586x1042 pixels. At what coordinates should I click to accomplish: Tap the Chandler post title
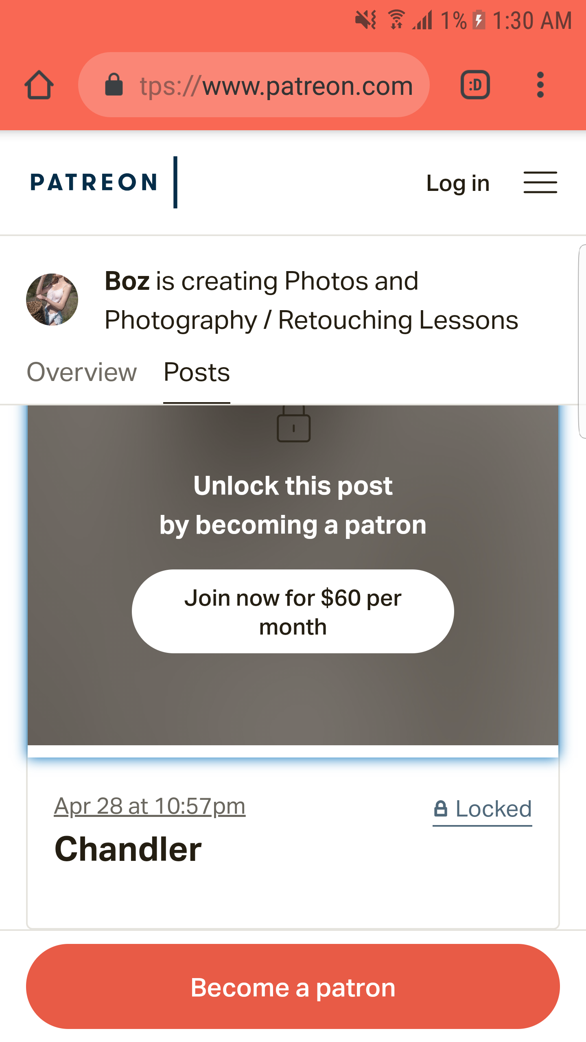(x=128, y=849)
